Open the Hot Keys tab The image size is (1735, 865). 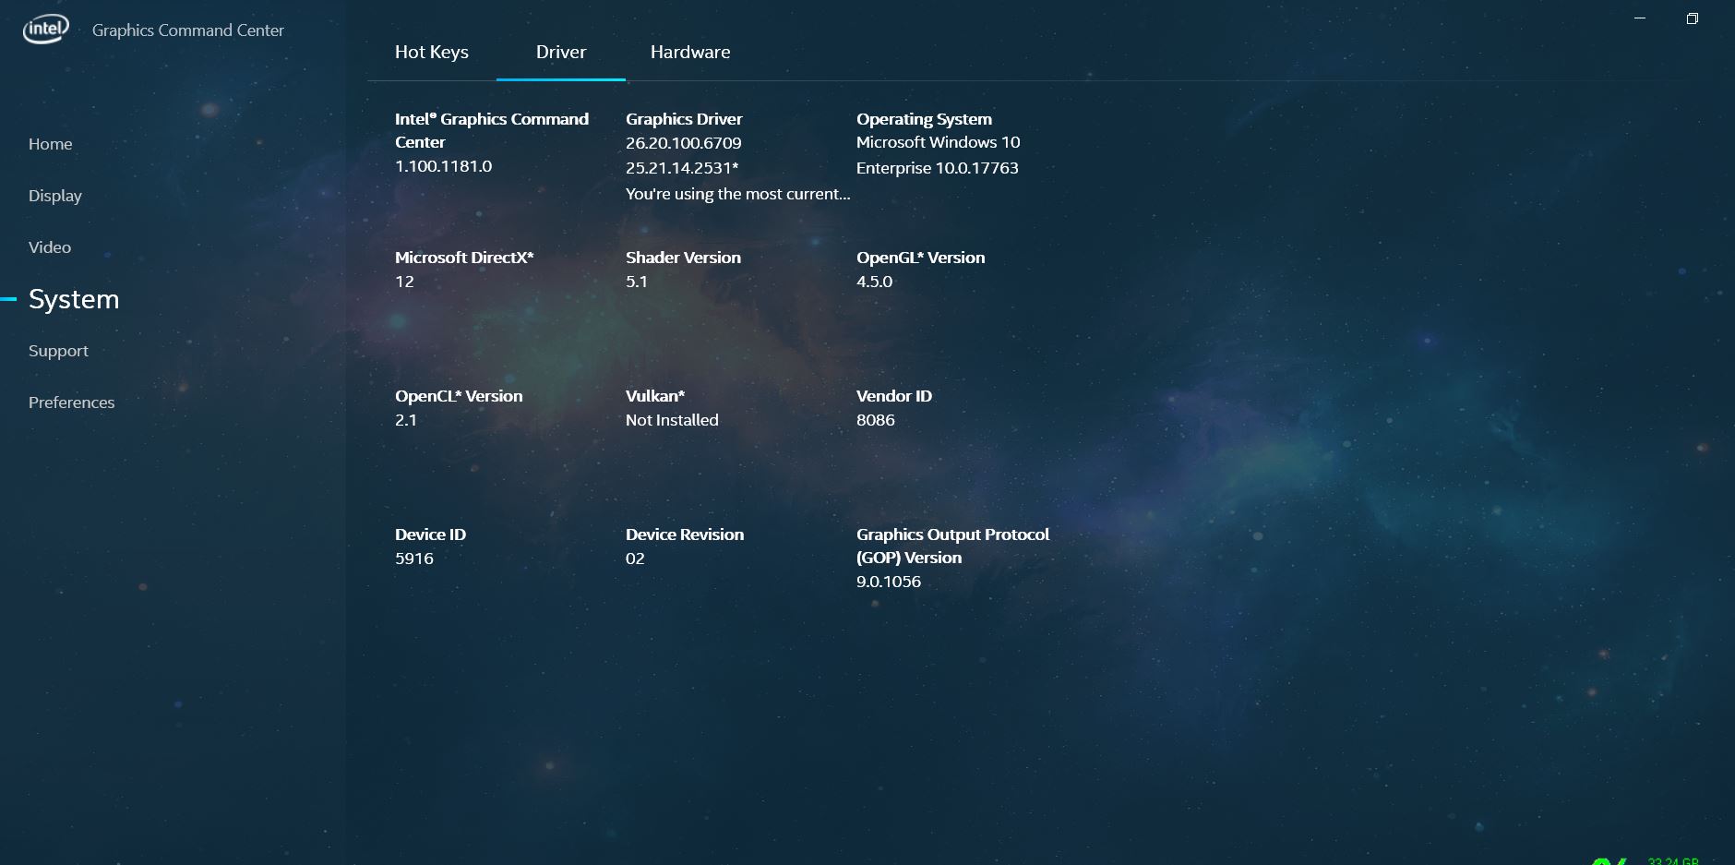click(x=432, y=53)
